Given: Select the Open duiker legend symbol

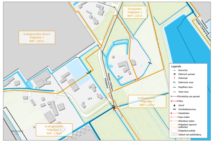Looking at the screenshot, I should (x=174, y=117).
